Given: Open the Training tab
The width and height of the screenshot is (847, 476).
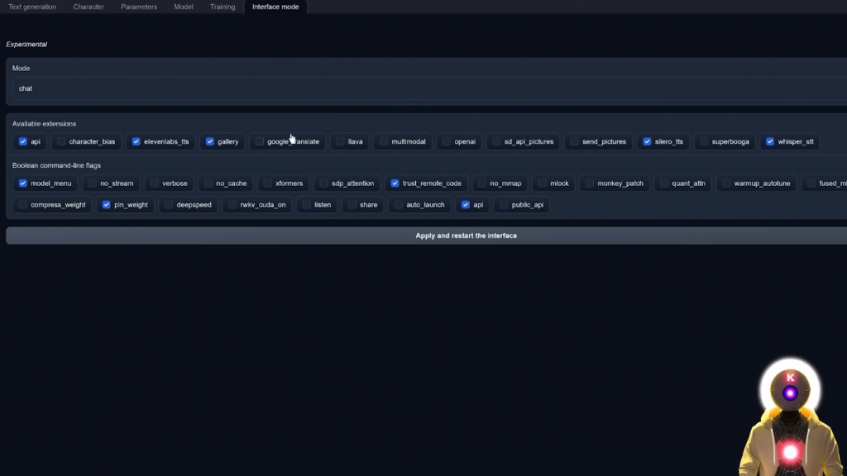Looking at the screenshot, I should click(223, 7).
